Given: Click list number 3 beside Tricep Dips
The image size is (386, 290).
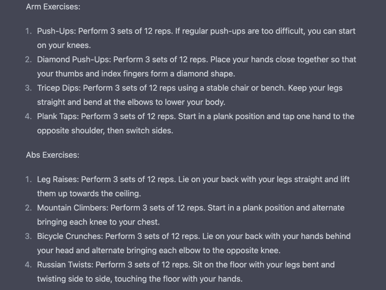Looking at the screenshot, I should pyautogui.click(x=28, y=88).
